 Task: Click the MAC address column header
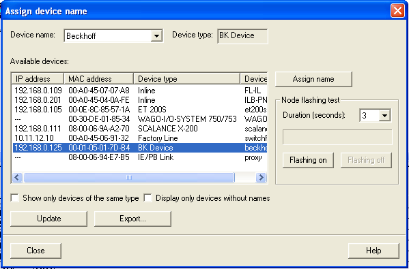tap(98, 79)
